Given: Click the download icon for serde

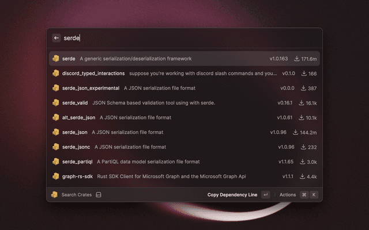Looking at the screenshot, I should pos(297,59).
